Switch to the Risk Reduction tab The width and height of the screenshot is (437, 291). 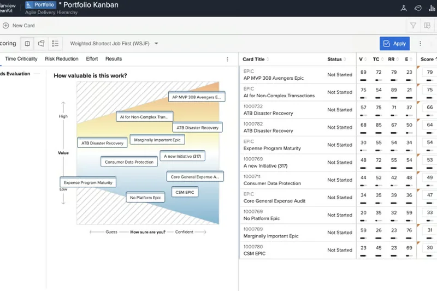point(62,59)
